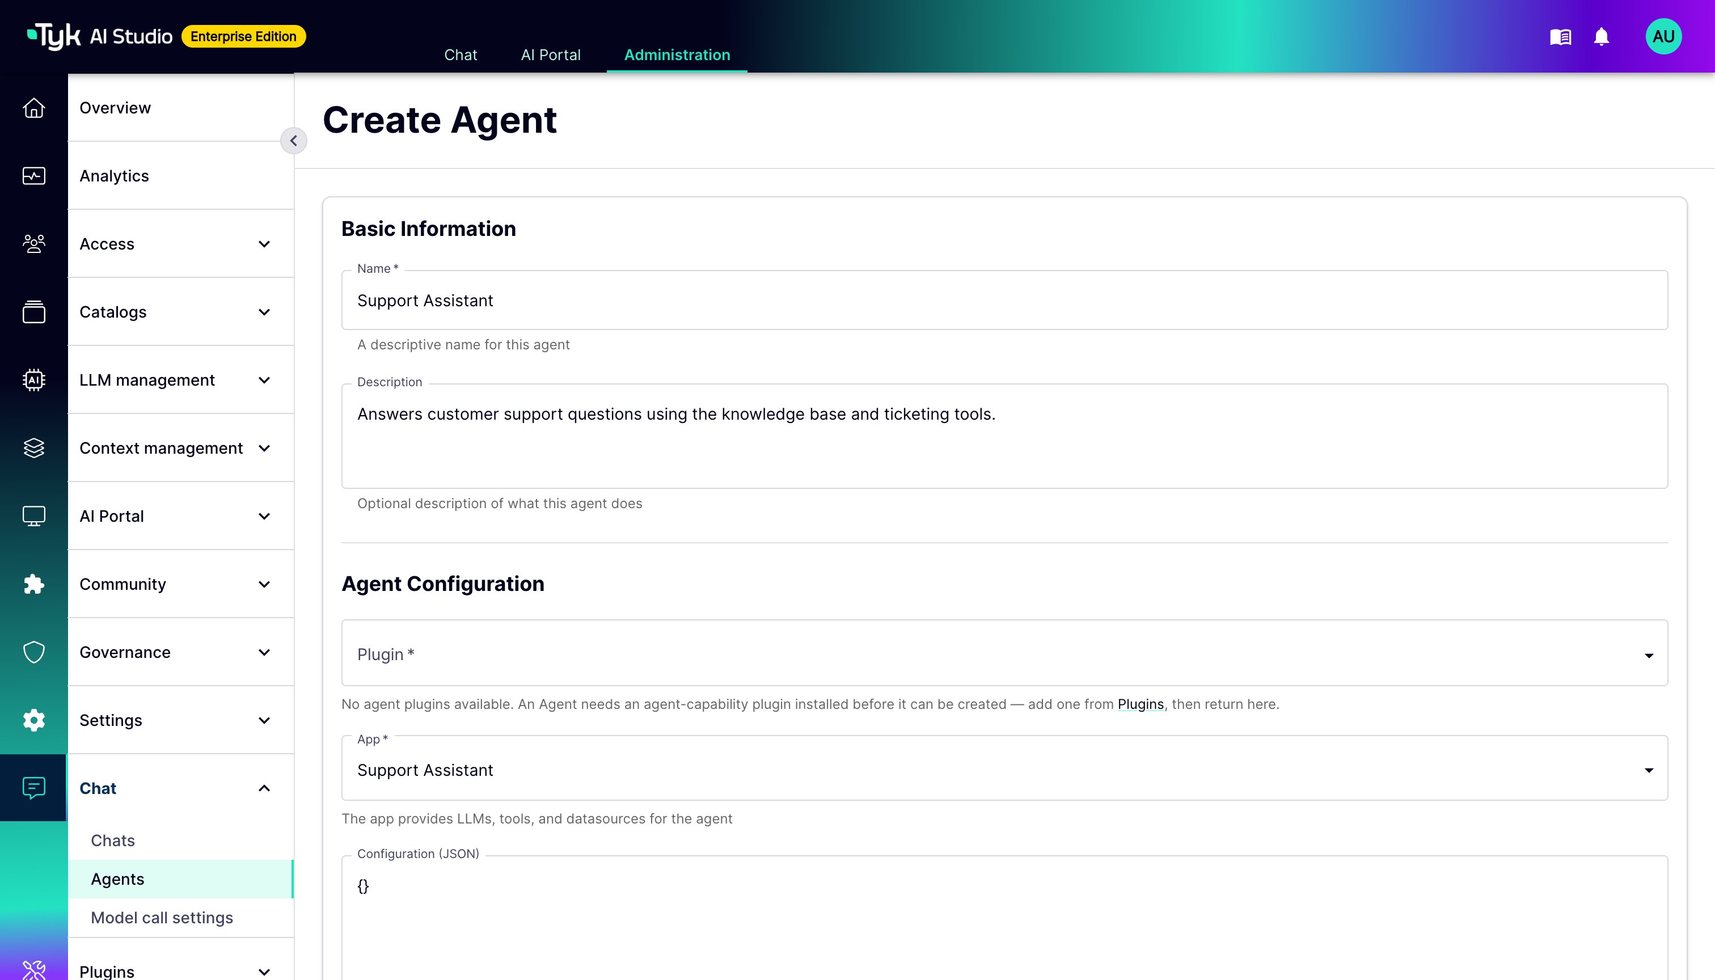Switch to the Chat top tab
Screen dimensions: 1715x980
click(461, 54)
